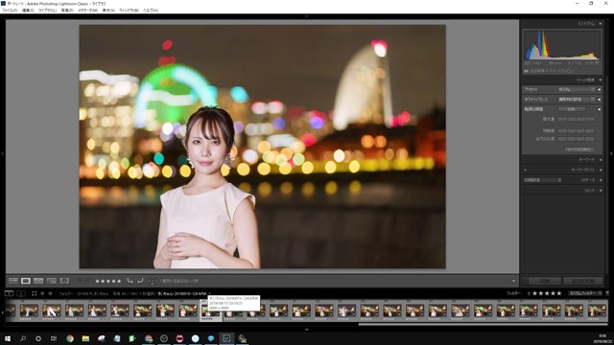Go back with filmstrip left arrow
The width and height of the screenshot is (614, 345).
42,293
